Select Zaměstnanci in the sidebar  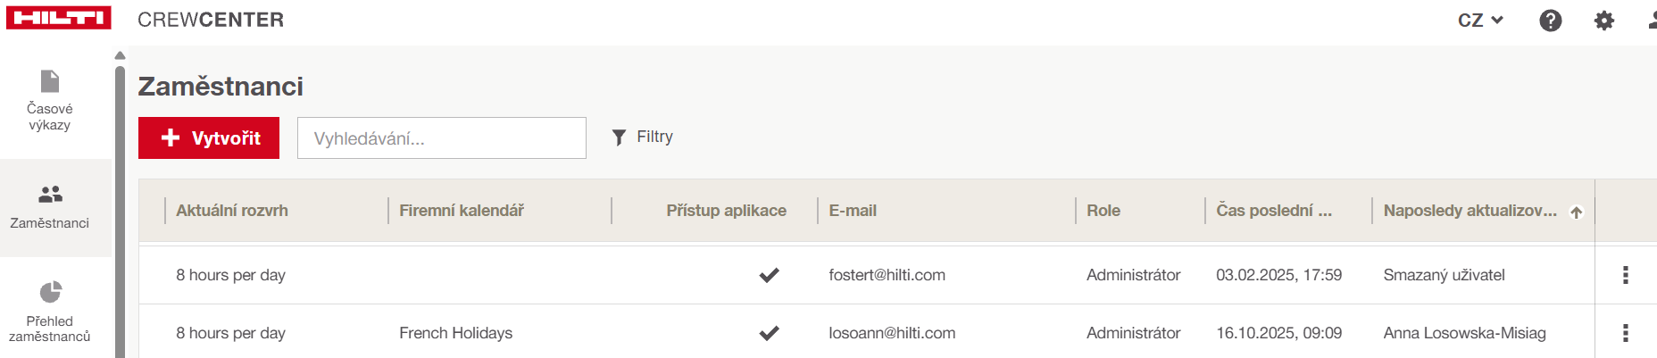50,207
